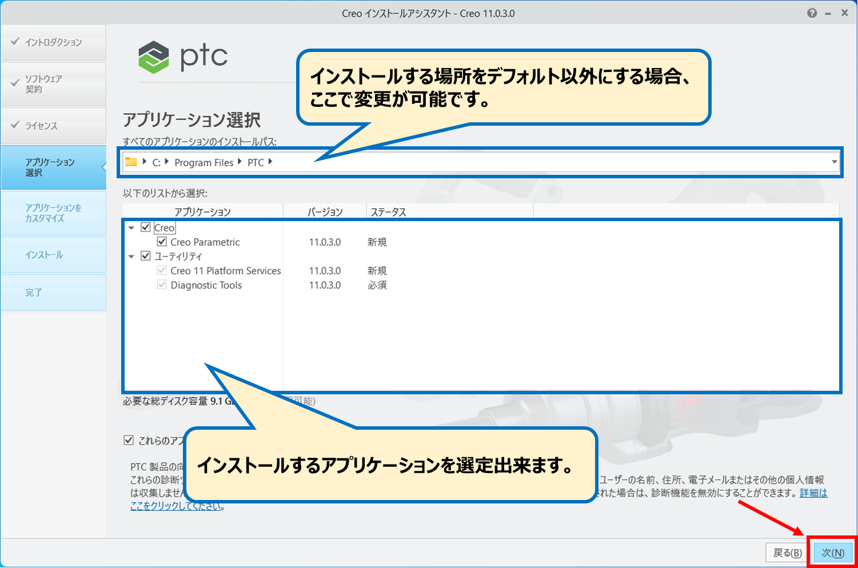Click the 次(N) button
This screenshot has height=568, width=858.
(832, 553)
